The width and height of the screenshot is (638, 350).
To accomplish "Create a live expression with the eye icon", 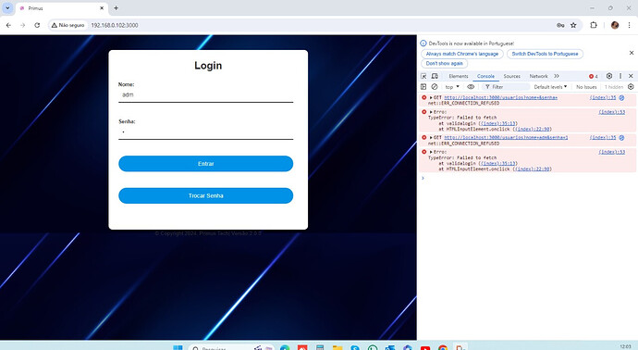I will (x=471, y=87).
